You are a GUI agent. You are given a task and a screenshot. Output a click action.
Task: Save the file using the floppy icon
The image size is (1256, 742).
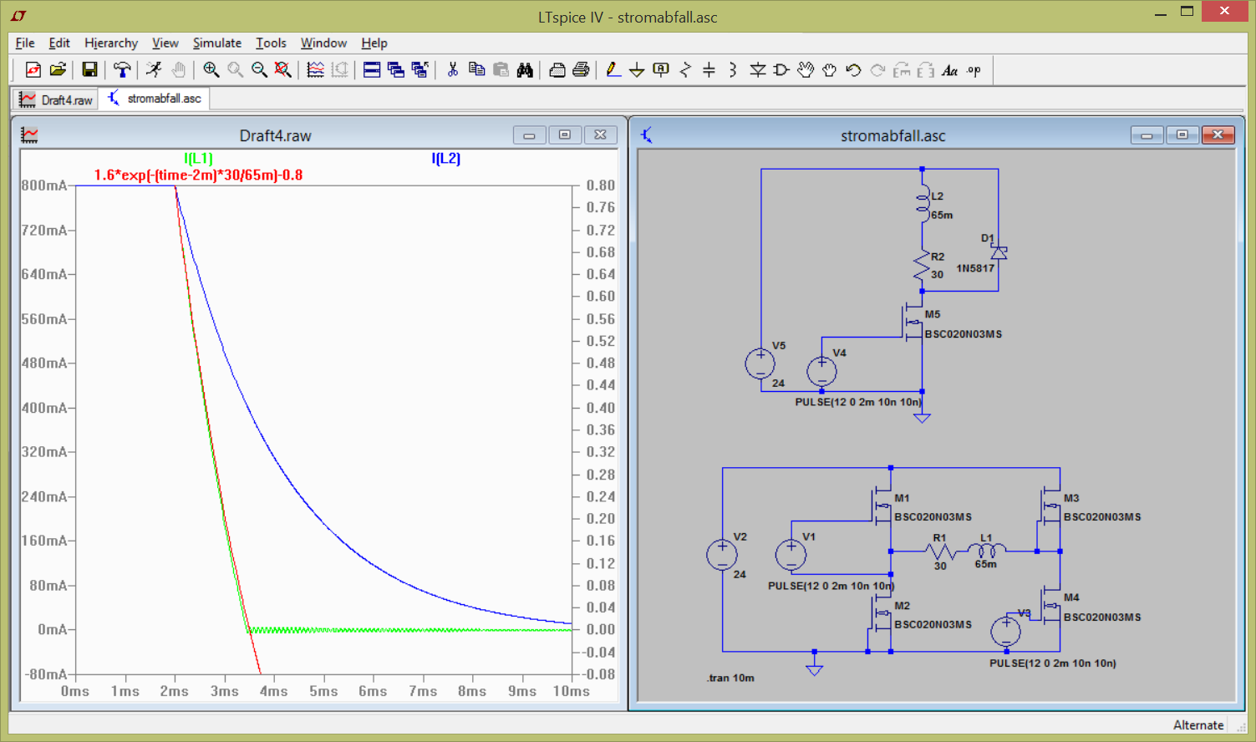(x=89, y=70)
